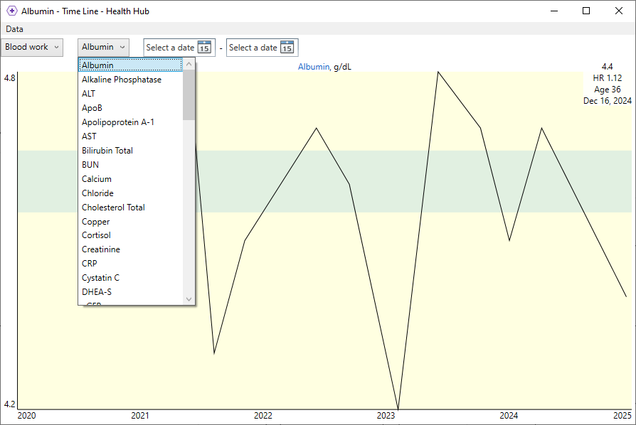Select Bilirubin Total marker
636x425 pixels.
coord(107,151)
